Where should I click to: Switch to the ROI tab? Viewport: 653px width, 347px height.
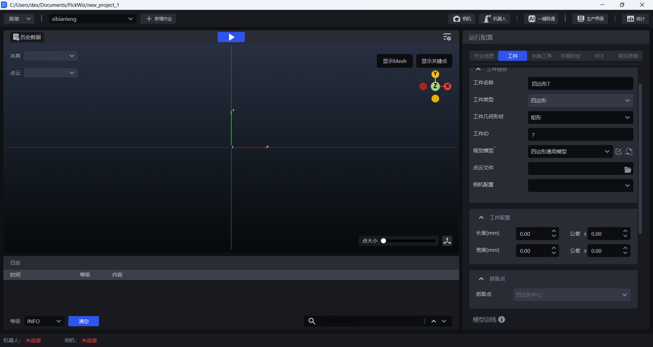coord(599,56)
